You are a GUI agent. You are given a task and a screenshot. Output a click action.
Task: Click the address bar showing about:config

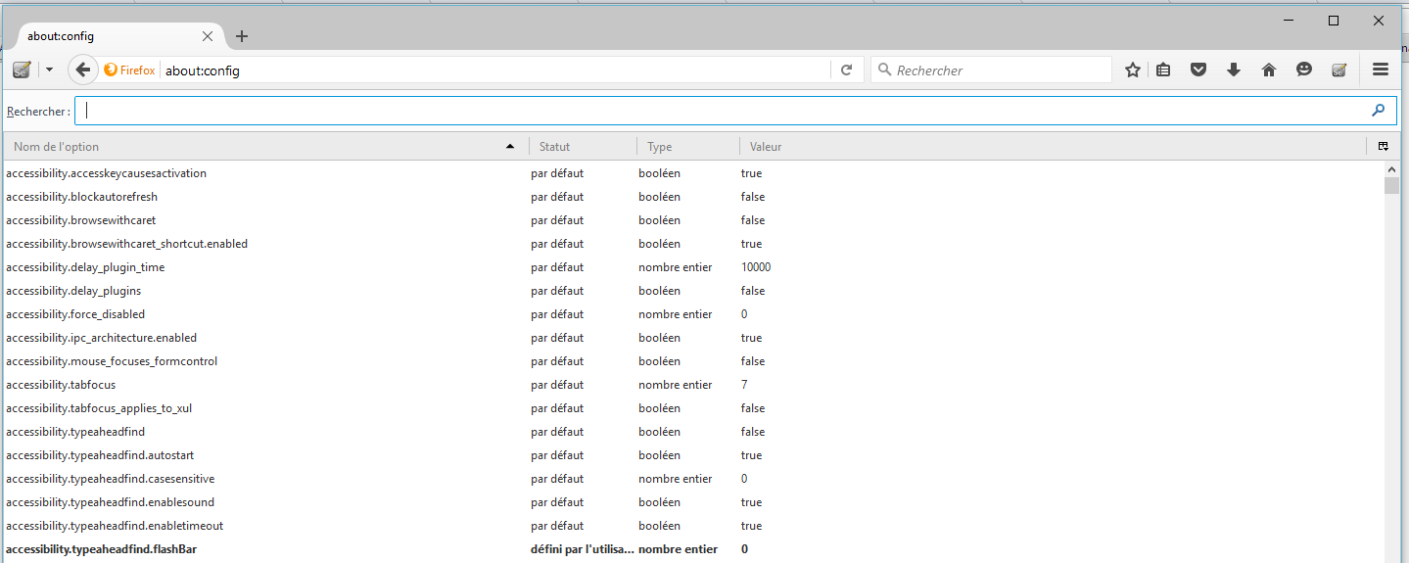(x=494, y=70)
